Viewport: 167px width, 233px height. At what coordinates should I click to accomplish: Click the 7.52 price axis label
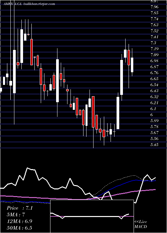click(x=154, y=31)
